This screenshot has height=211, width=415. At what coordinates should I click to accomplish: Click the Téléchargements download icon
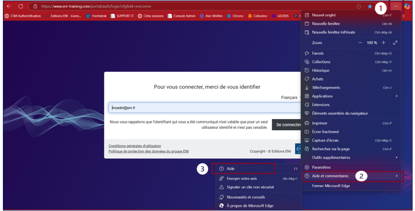307,88
